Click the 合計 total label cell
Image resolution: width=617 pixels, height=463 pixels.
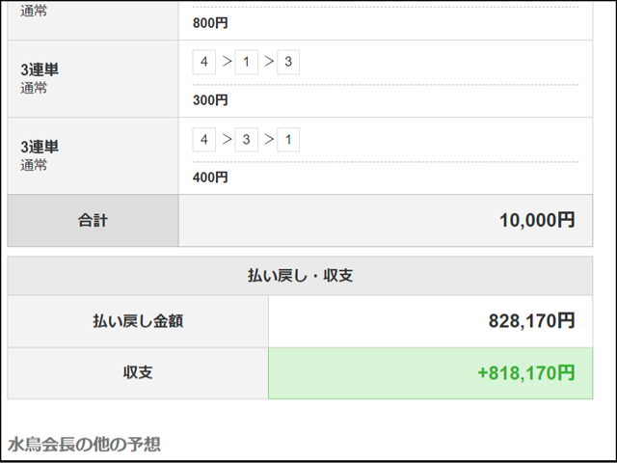(93, 221)
